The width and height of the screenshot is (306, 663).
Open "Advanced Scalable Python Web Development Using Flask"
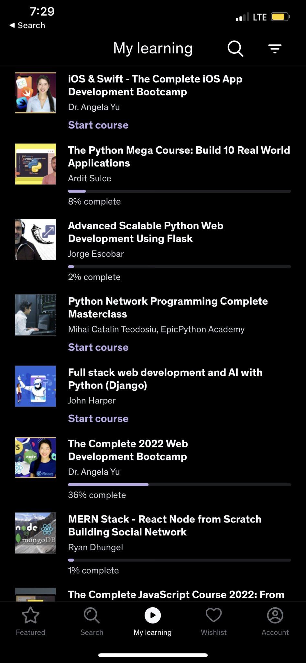coord(146,232)
